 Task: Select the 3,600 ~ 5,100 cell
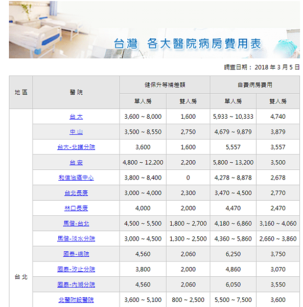coord(143,300)
